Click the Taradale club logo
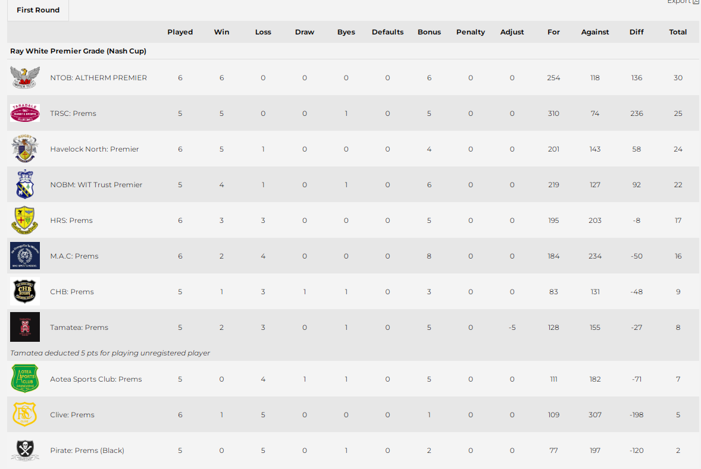The image size is (701, 469). pos(25,113)
